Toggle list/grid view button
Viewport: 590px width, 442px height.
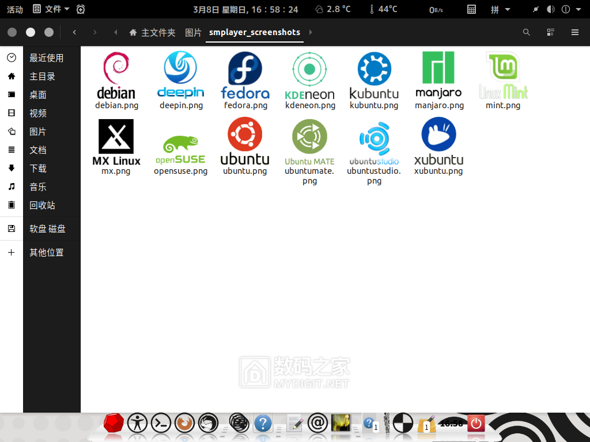click(x=550, y=32)
